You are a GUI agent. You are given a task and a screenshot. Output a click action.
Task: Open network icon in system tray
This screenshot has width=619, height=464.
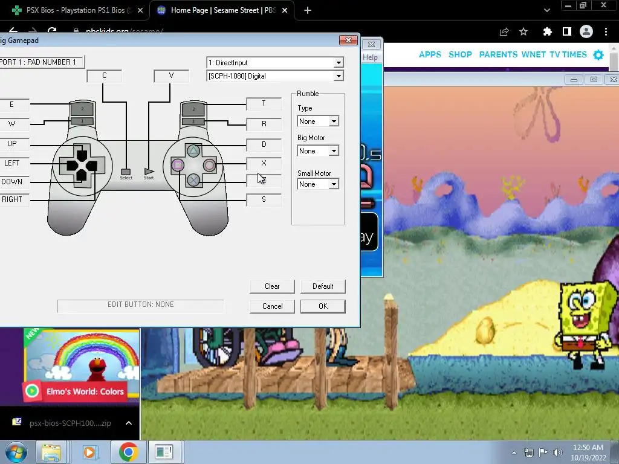pos(528,452)
